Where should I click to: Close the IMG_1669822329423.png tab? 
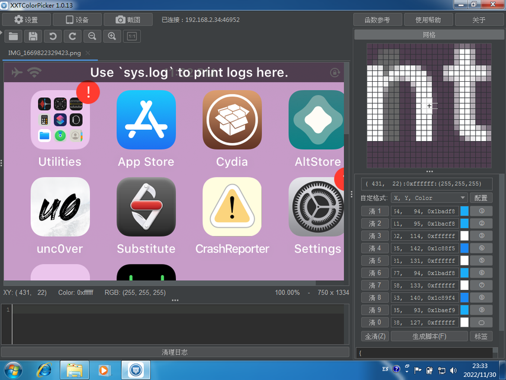(x=88, y=53)
